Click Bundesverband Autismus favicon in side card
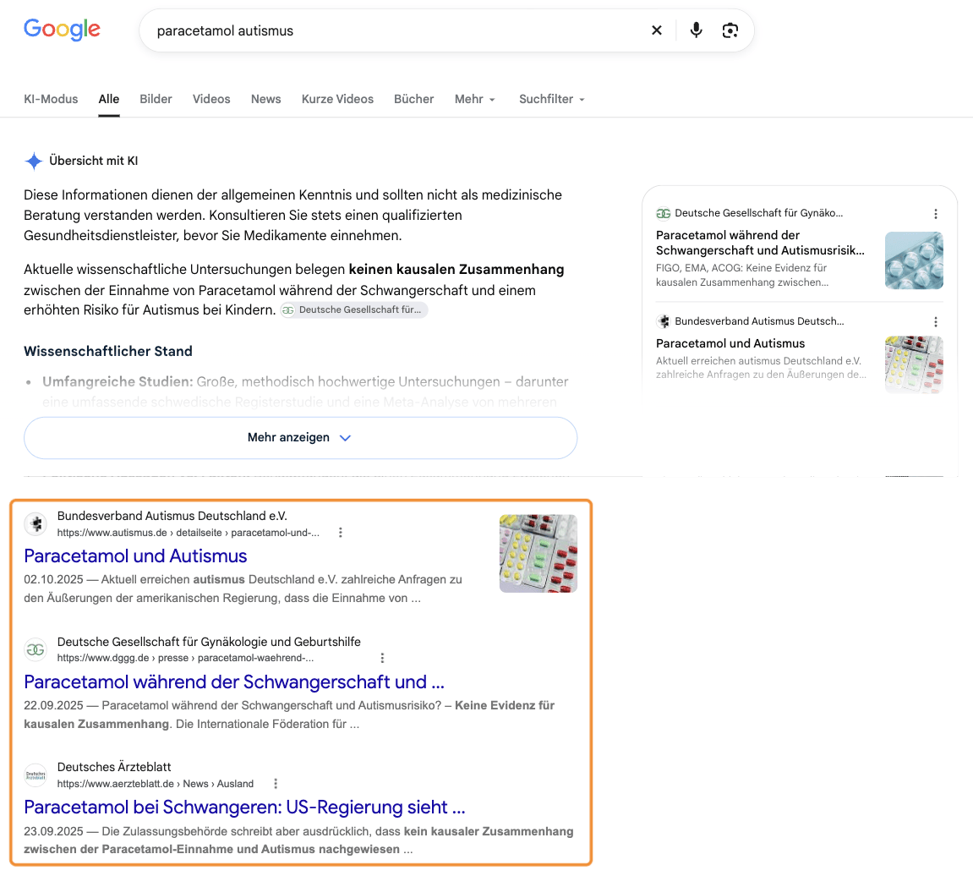This screenshot has height=876, width=973. [664, 321]
